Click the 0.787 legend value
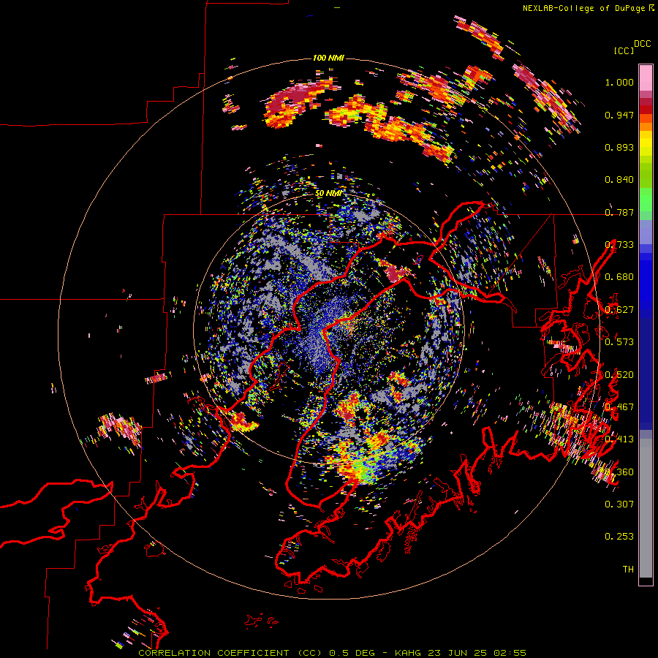 [x=619, y=212]
